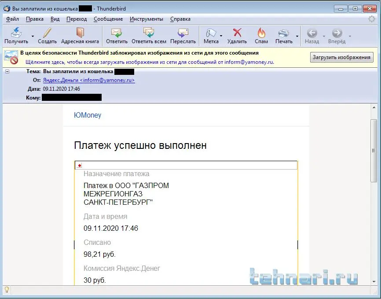Viewport: 381px width, 299px height.
Task: Open the Вперёд history dropdown arrow
Action: click(350, 37)
